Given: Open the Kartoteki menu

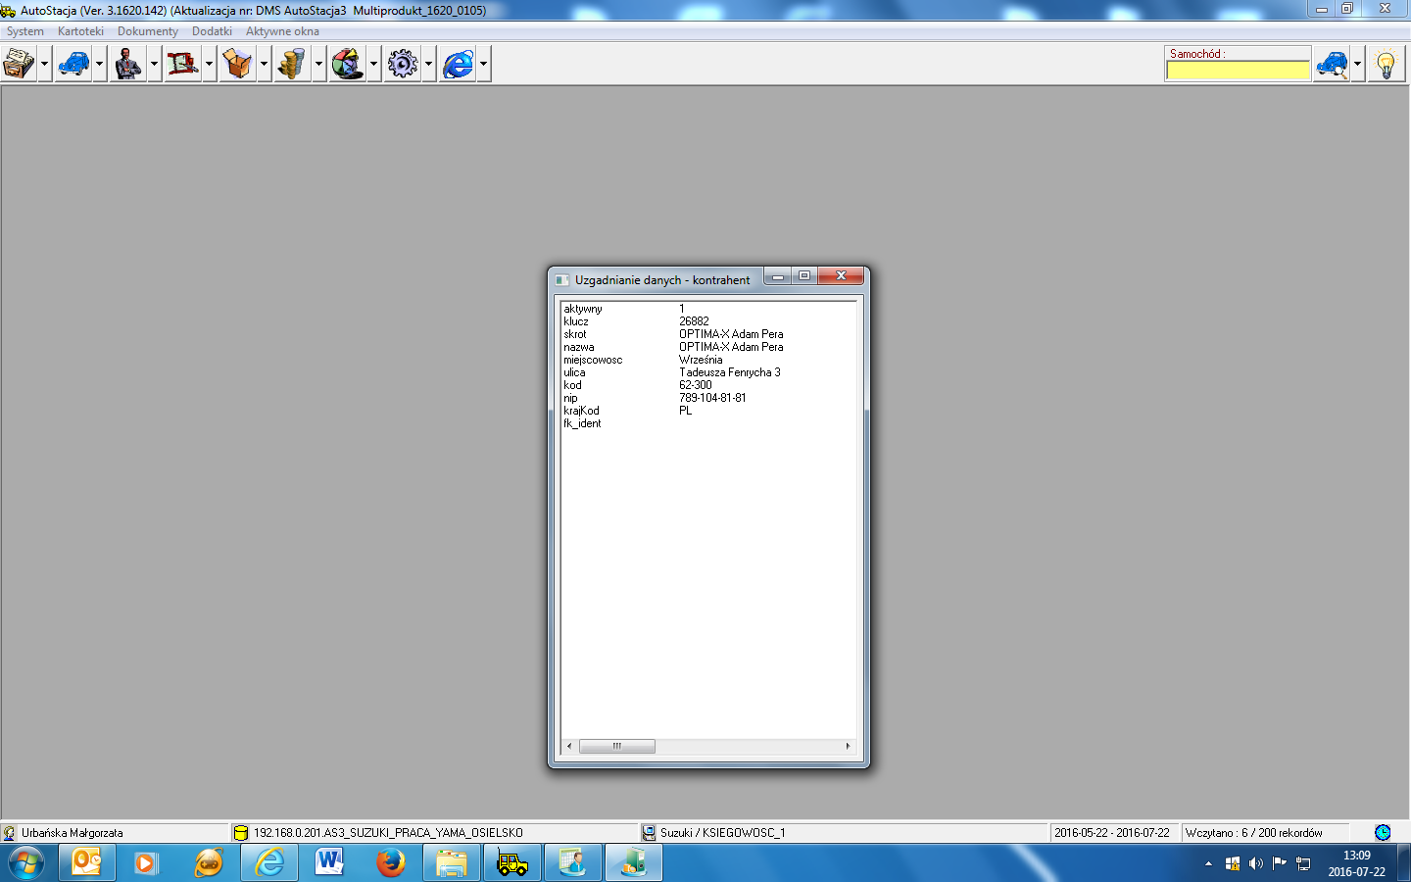Looking at the screenshot, I should click(80, 31).
